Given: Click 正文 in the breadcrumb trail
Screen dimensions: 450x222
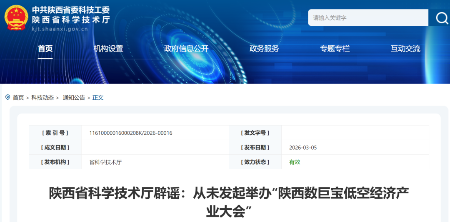Looking at the screenshot, I should (98, 98).
